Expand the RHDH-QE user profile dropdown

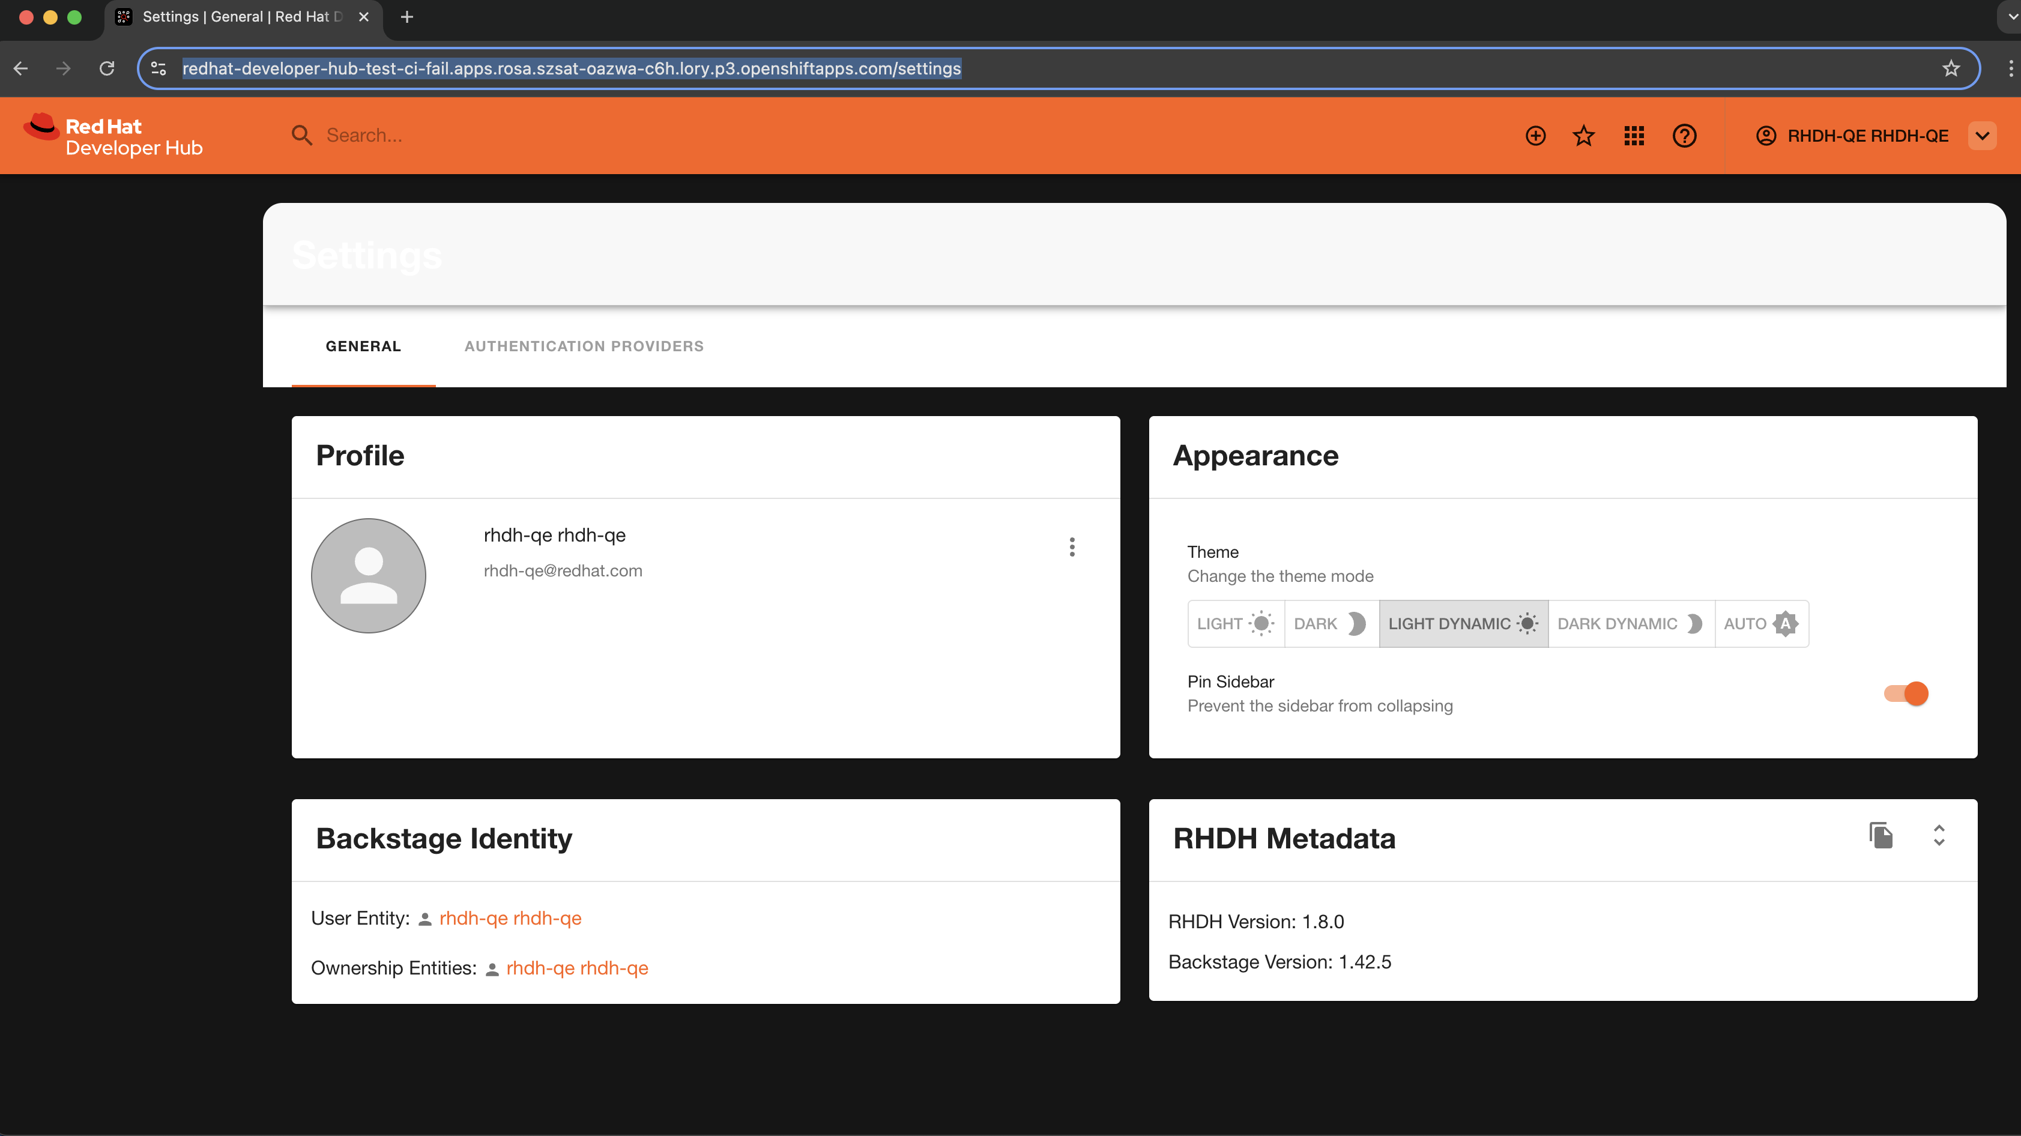pyautogui.click(x=1982, y=136)
